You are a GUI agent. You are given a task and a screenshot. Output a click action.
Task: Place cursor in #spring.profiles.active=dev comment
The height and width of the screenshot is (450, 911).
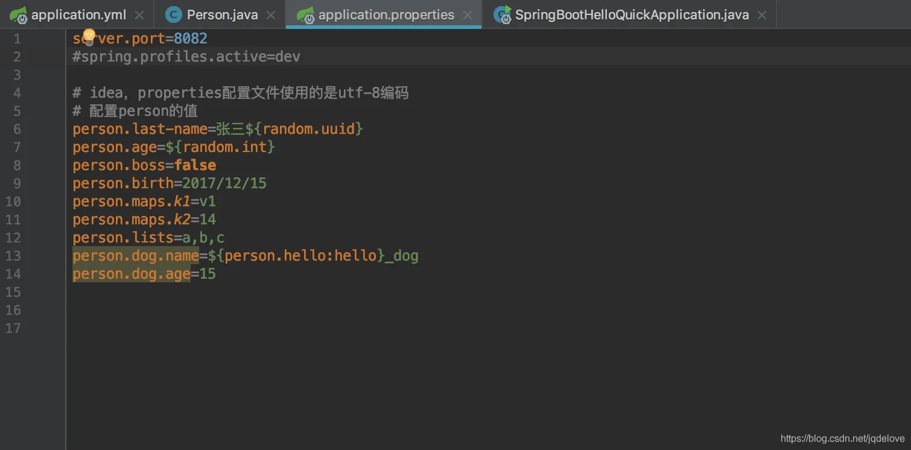coord(186,57)
